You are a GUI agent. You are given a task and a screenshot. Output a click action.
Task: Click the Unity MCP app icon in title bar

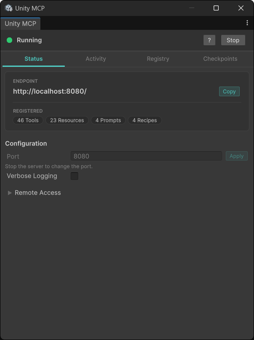[8, 8]
